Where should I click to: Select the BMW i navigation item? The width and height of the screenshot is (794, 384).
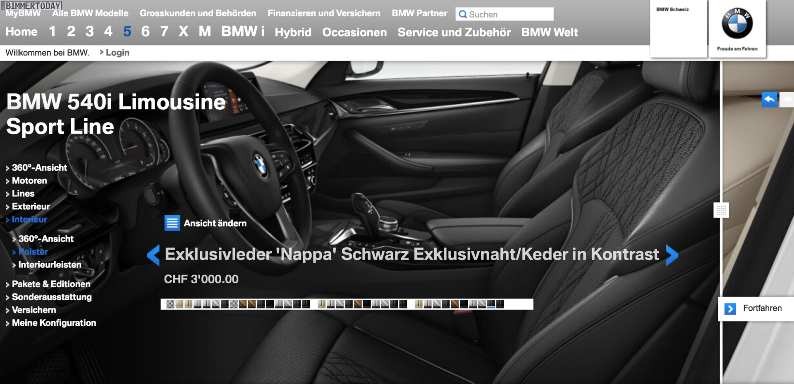point(242,31)
